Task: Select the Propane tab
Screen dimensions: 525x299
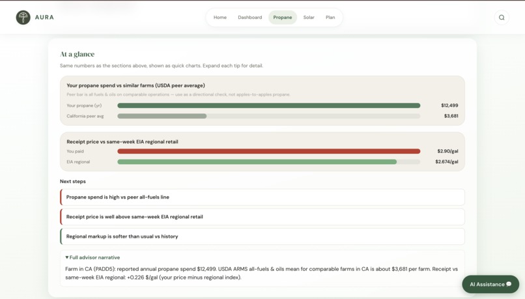Action: (x=283, y=18)
